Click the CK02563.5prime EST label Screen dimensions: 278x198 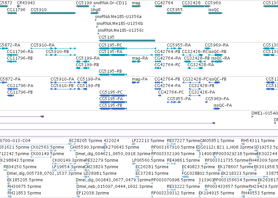coord(47,147)
